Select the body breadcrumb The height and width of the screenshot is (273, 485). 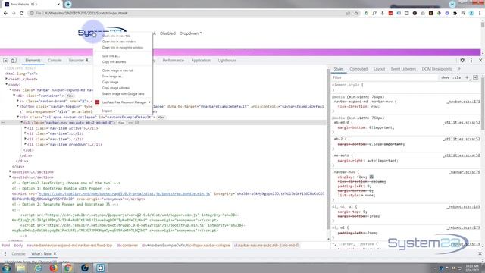18,246
